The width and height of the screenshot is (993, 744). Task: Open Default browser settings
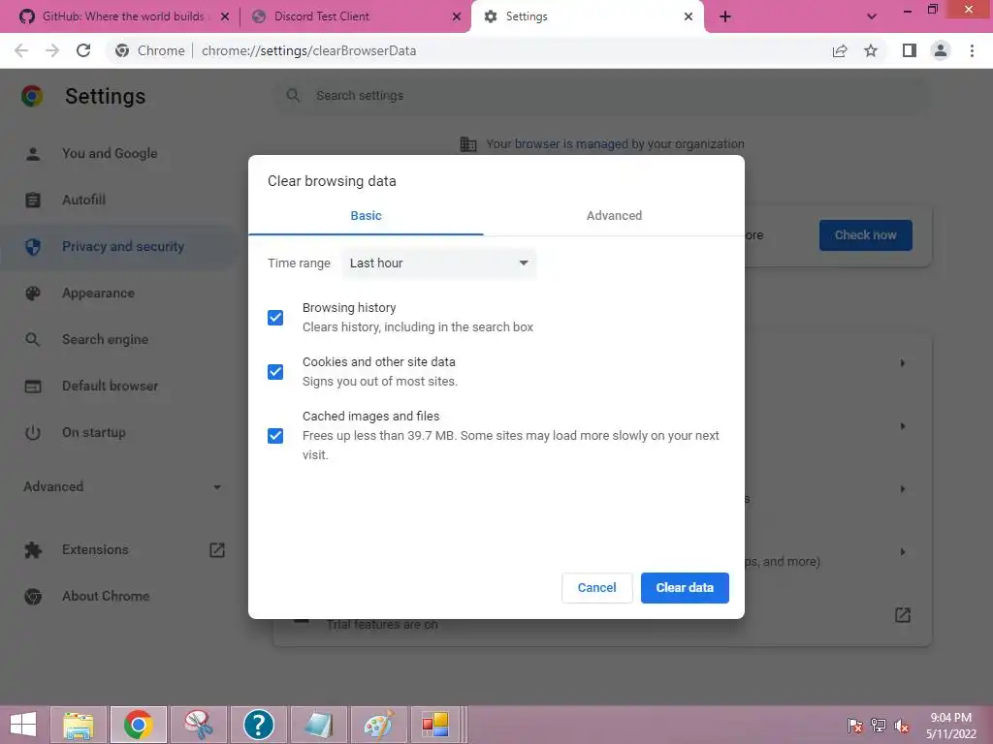coord(110,386)
